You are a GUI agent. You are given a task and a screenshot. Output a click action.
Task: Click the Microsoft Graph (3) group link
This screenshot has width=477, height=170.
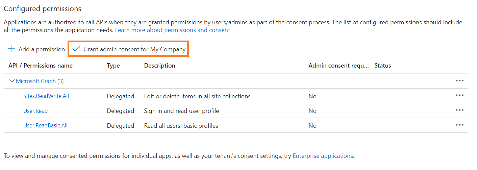point(40,81)
